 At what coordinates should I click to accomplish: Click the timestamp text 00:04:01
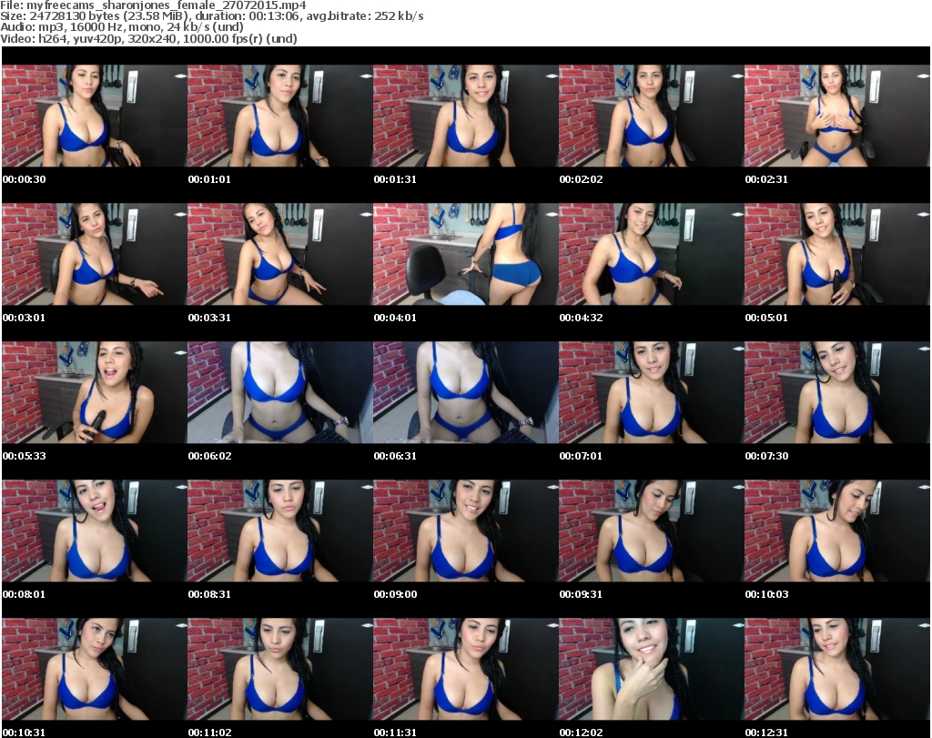click(x=395, y=318)
